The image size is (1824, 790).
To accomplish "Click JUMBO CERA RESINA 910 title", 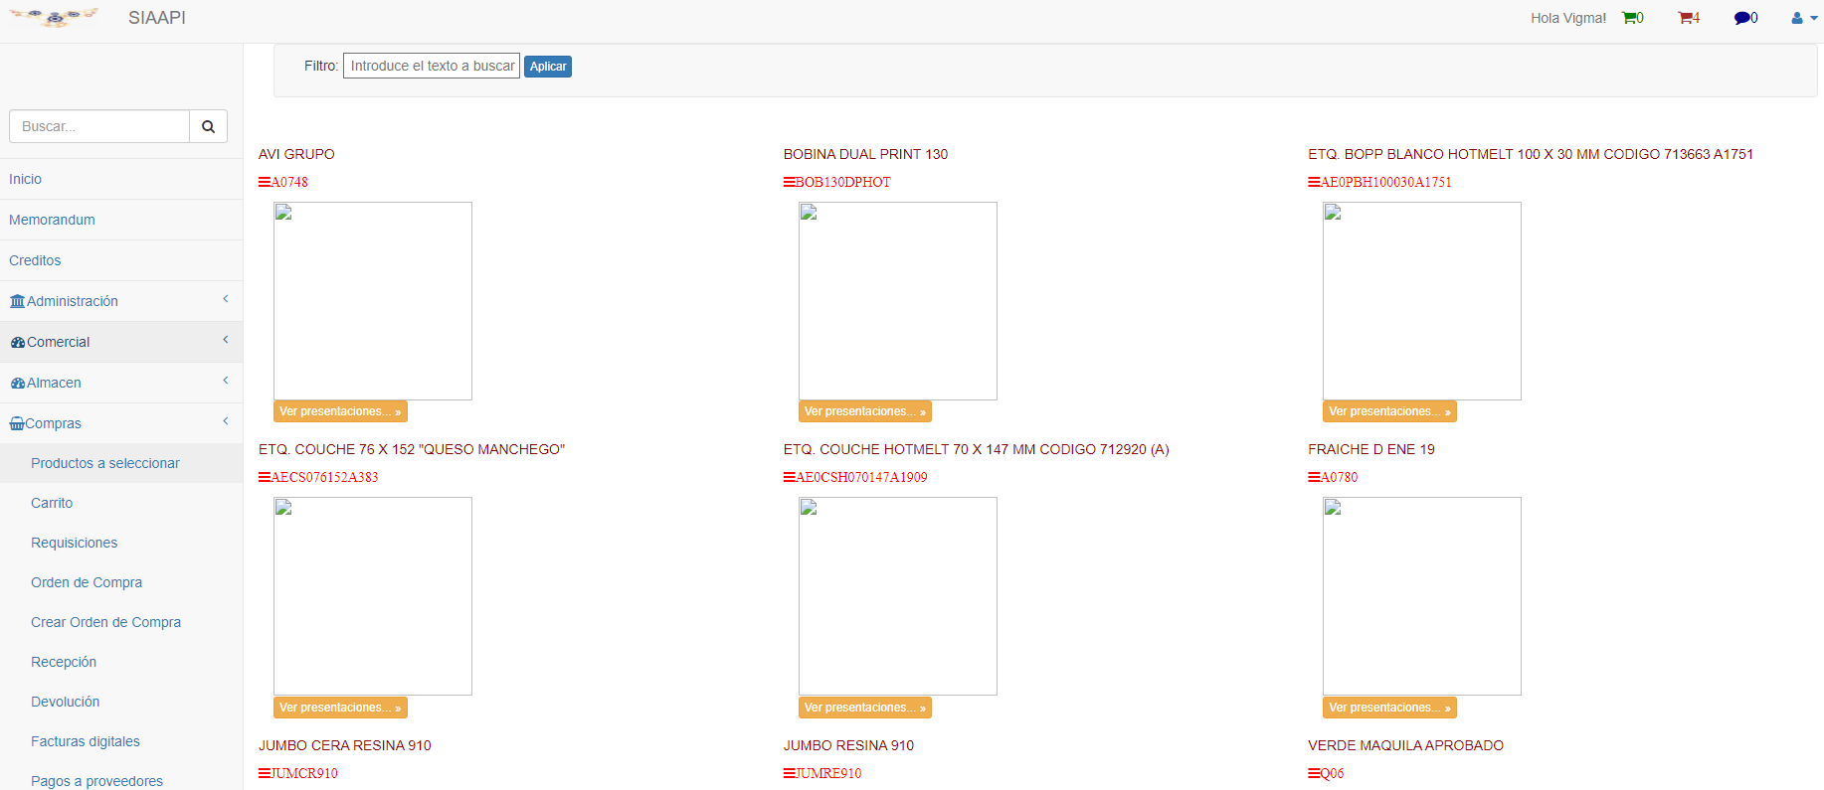I will pos(345,745).
